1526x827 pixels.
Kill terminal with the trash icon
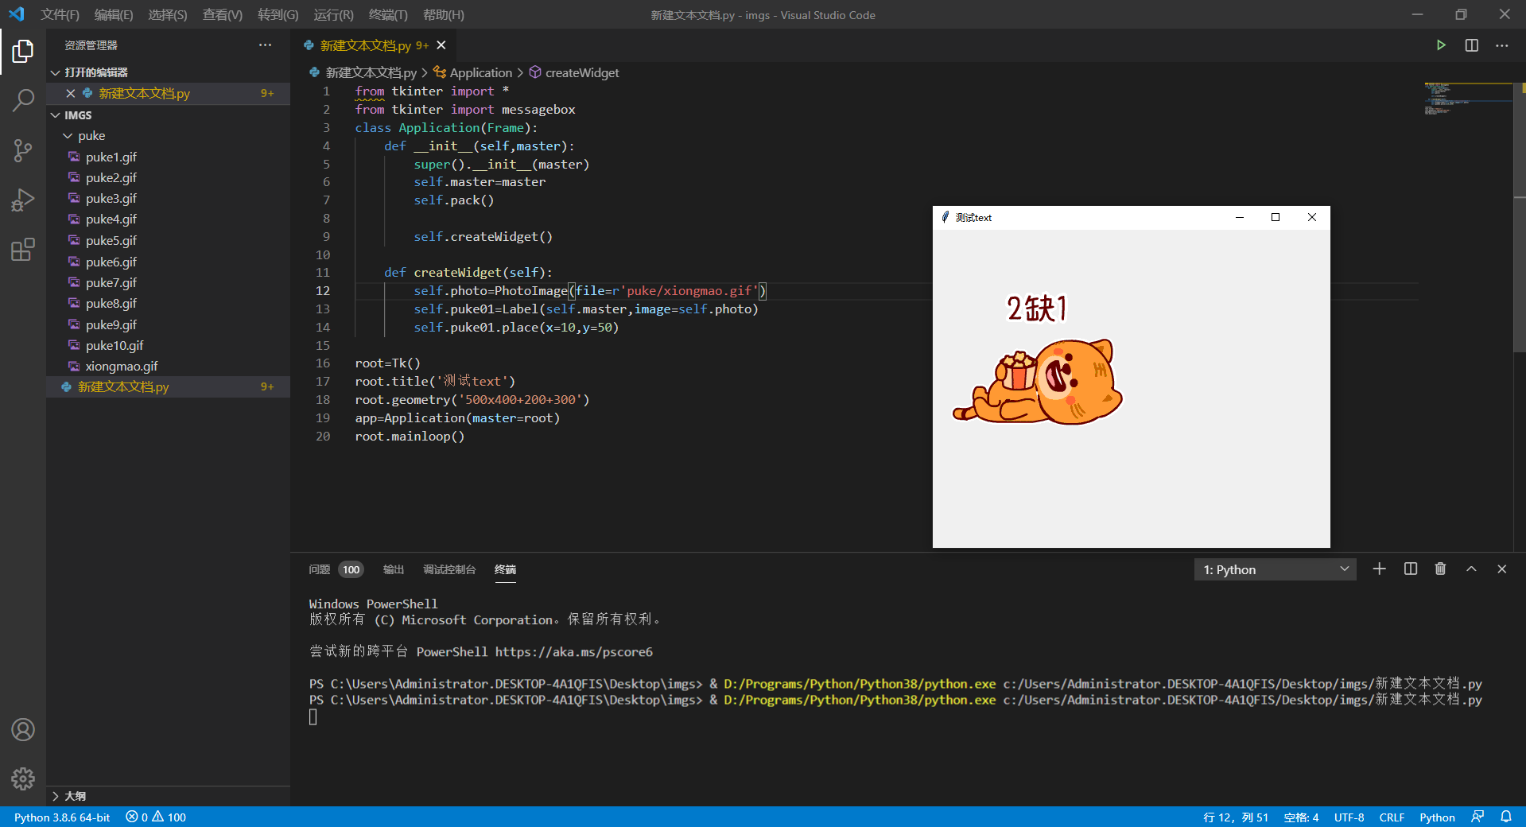pos(1440,569)
